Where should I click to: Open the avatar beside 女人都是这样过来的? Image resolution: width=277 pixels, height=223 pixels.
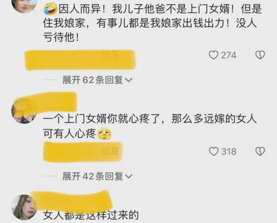pyautogui.click(x=24, y=207)
